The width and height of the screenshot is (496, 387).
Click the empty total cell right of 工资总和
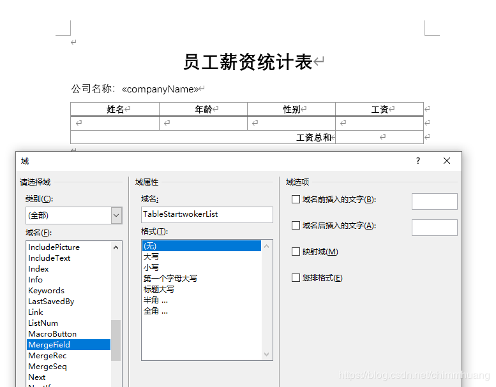(380, 138)
